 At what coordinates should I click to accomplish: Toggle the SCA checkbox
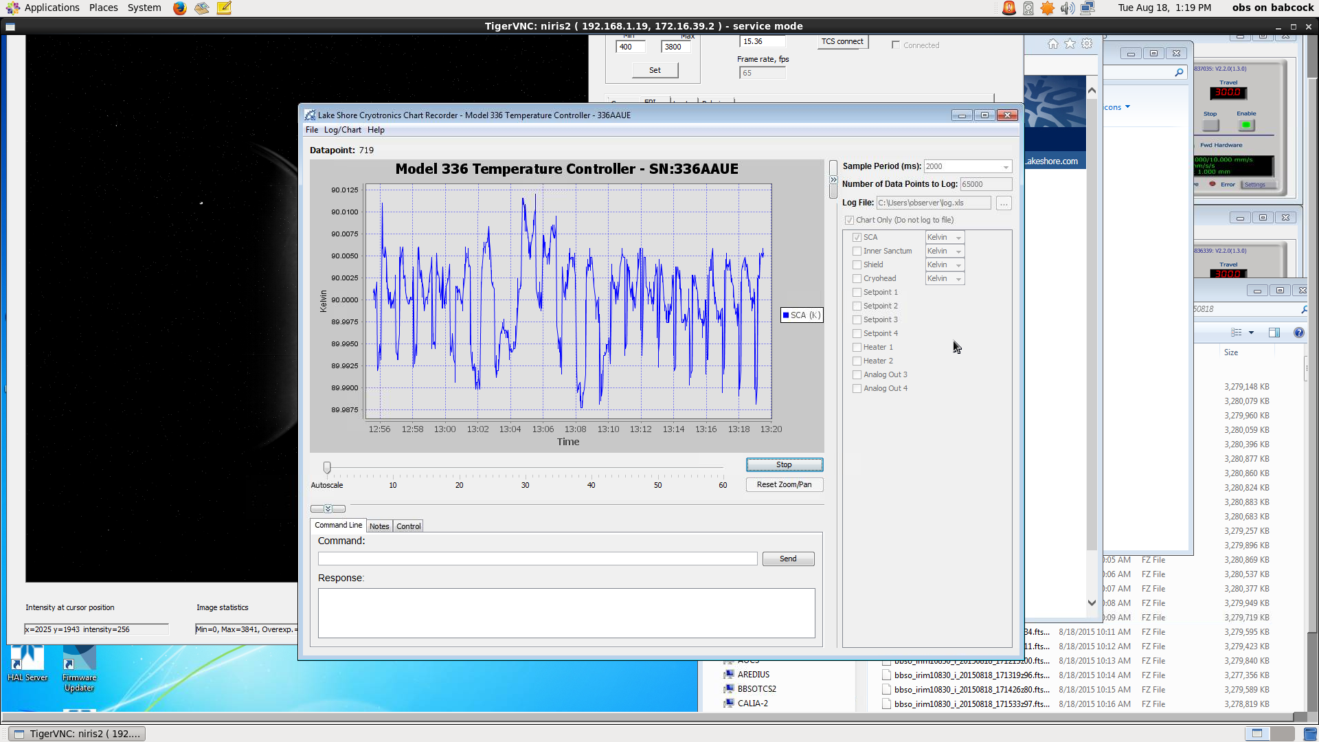(857, 238)
